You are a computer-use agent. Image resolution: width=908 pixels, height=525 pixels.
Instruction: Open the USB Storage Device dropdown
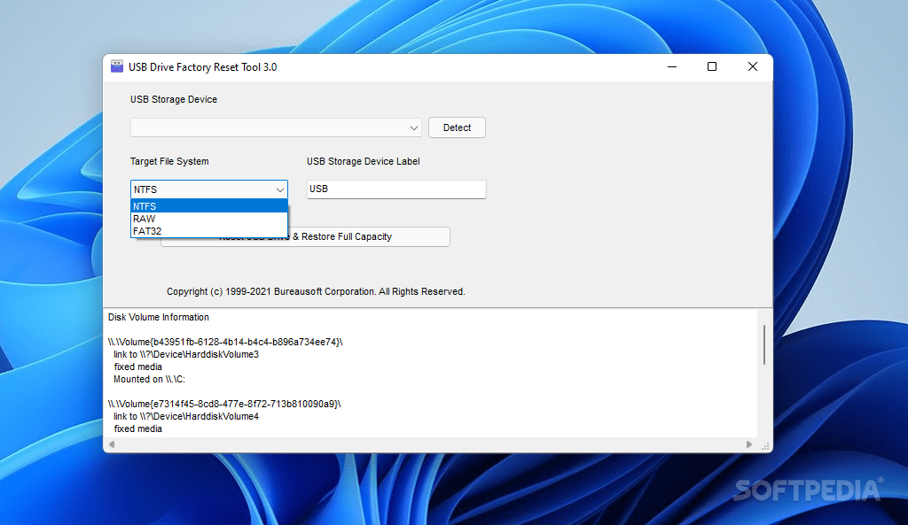[x=276, y=127]
